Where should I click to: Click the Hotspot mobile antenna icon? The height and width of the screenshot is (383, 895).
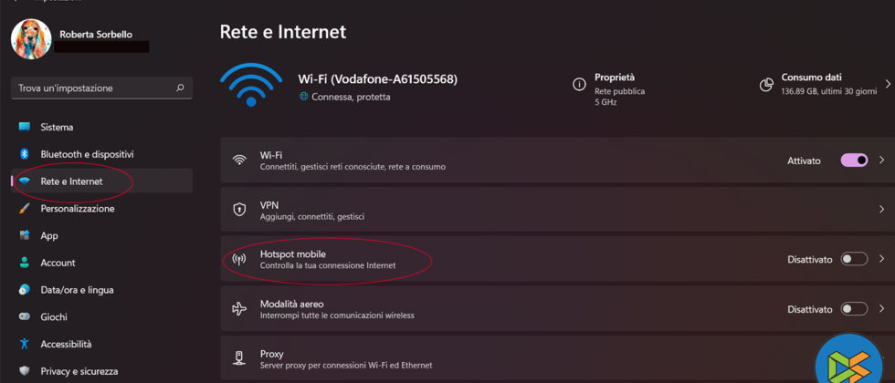point(239,259)
